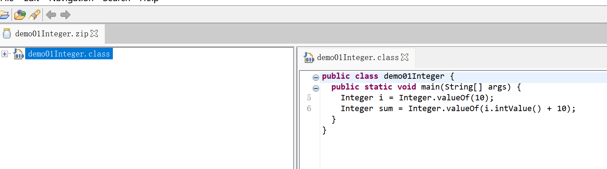Go back with the left arrow

[x=51, y=15]
